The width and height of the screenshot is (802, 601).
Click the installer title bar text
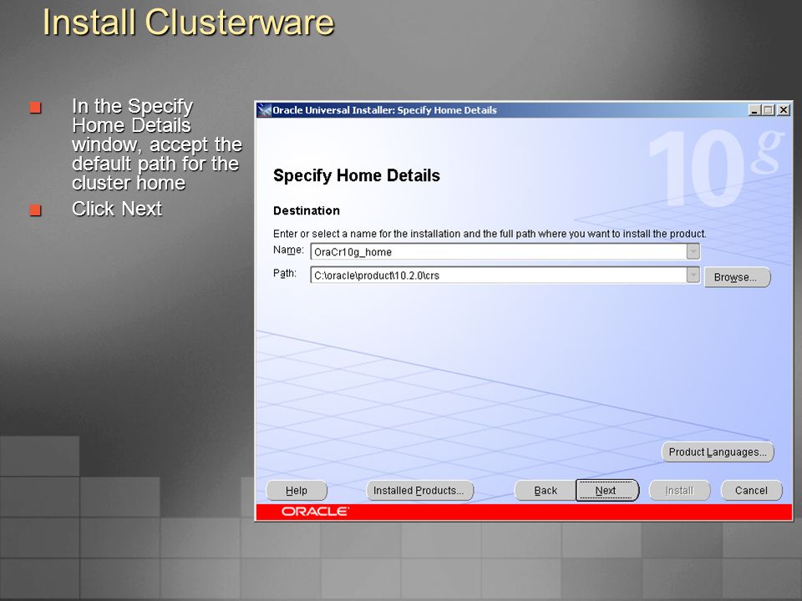[x=384, y=110]
